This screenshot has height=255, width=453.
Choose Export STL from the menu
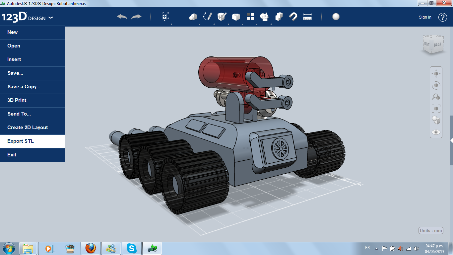(32, 141)
